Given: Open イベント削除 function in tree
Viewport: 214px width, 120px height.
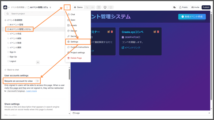Looking at the screenshot, I should 15,38.
